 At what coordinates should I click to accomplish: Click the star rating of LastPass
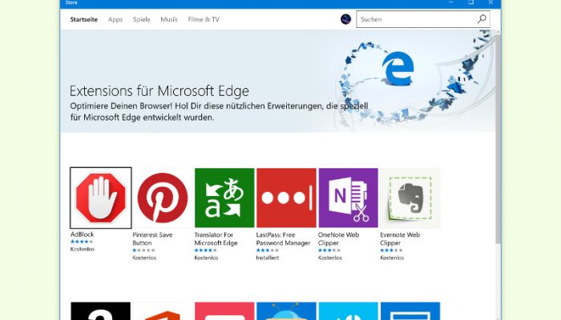point(268,250)
